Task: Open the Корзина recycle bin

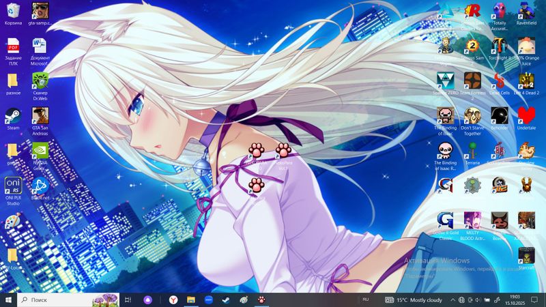Action: tap(13, 10)
